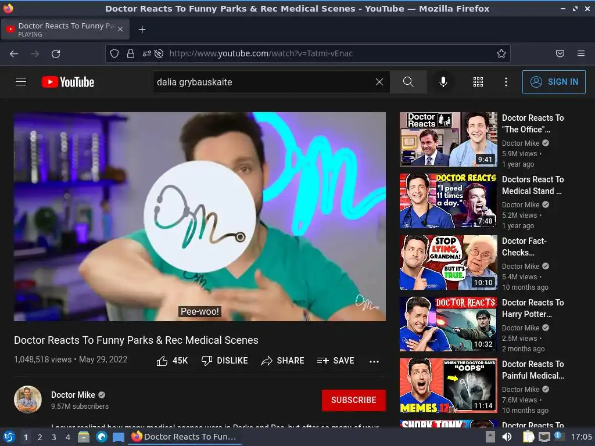Go back with the browser back arrow
The image size is (595, 446).
point(14,54)
